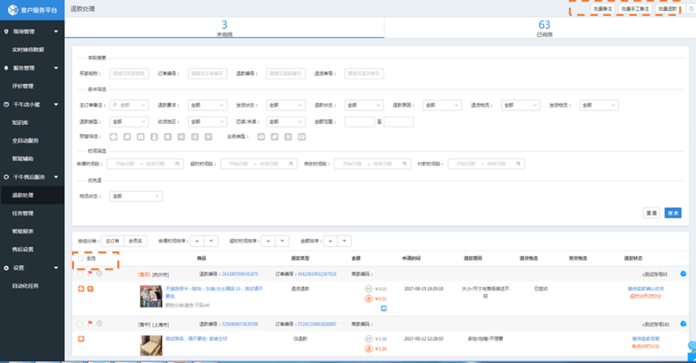Tick the checkbox on the 杭州市 order row
The width and height of the screenshot is (696, 363).
click(x=80, y=274)
